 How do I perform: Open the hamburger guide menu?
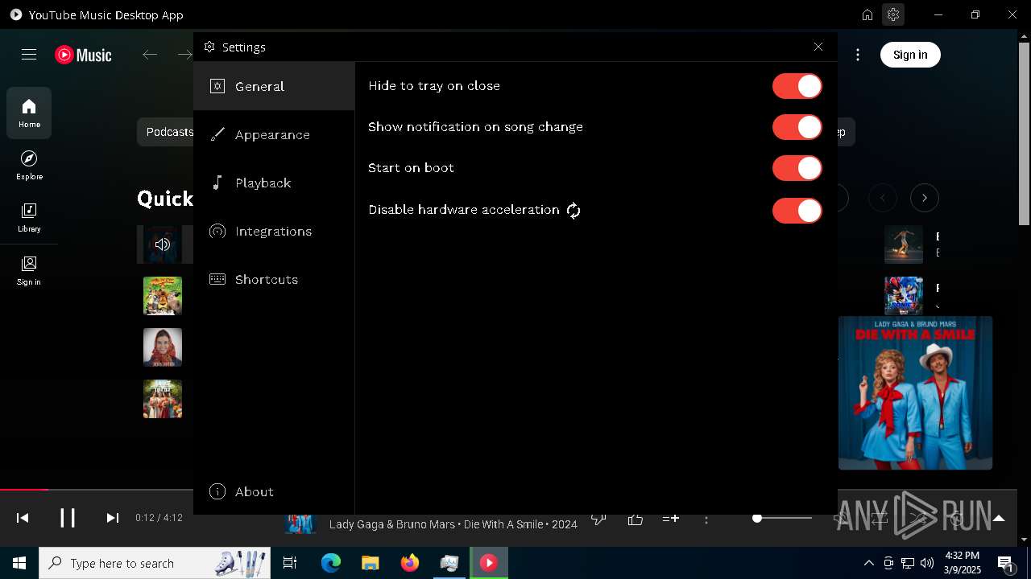(x=29, y=55)
